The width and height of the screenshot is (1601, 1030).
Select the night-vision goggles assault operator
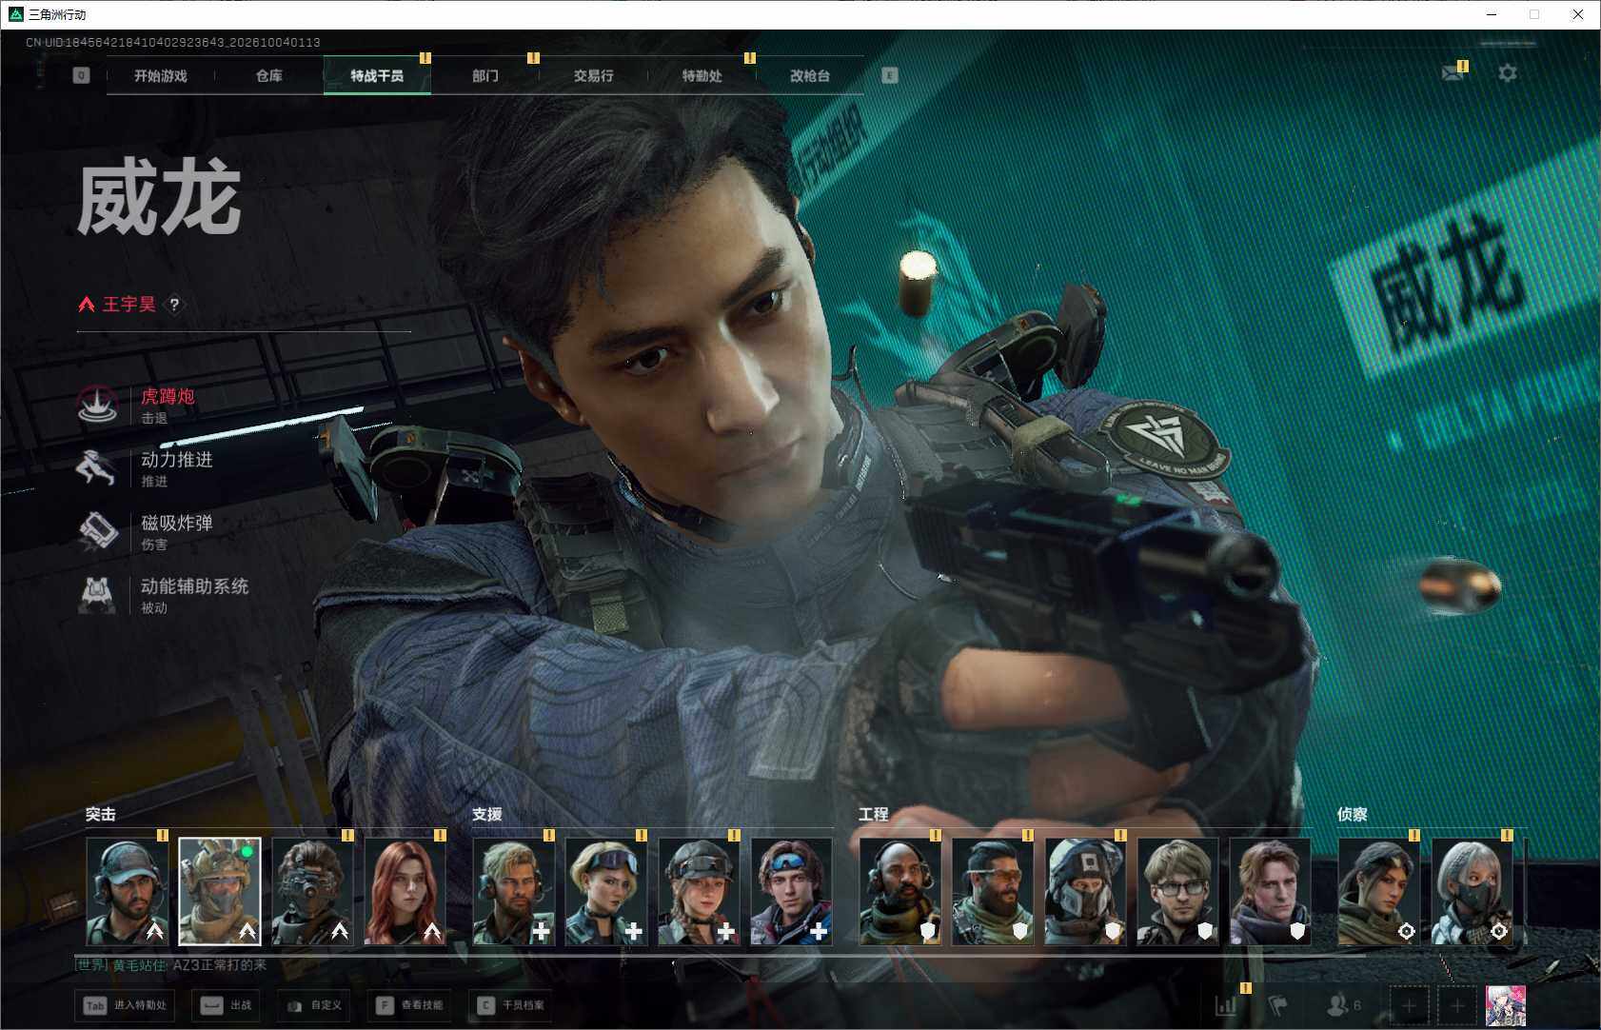[x=312, y=892]
